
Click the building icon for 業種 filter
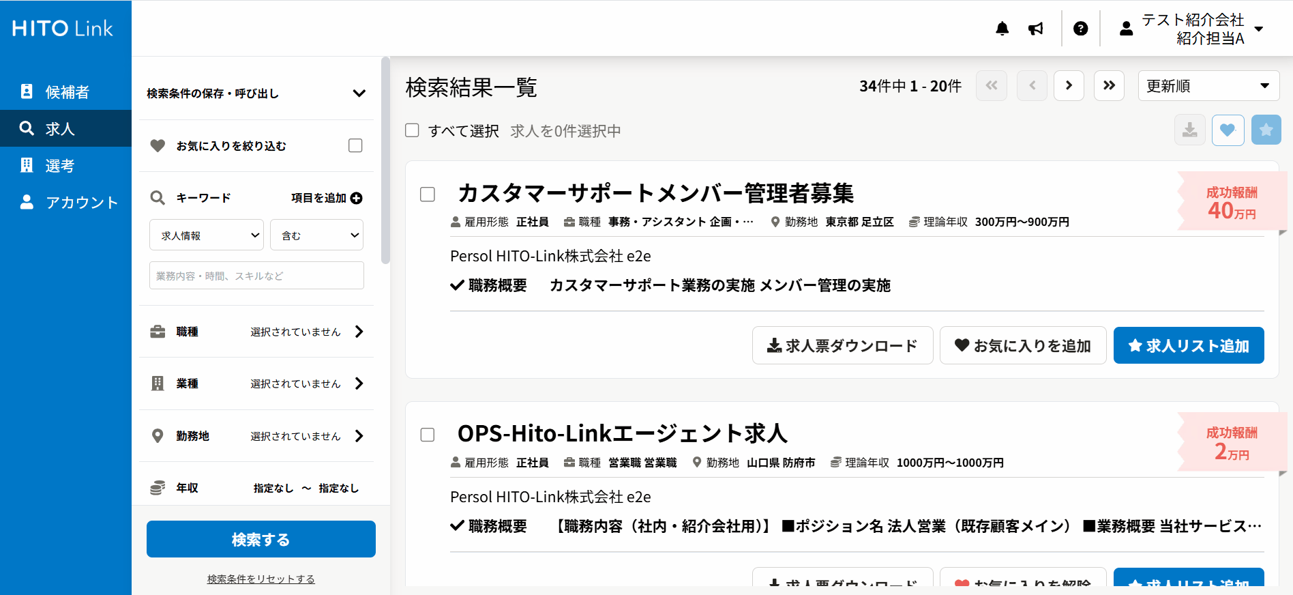(158, 383)
